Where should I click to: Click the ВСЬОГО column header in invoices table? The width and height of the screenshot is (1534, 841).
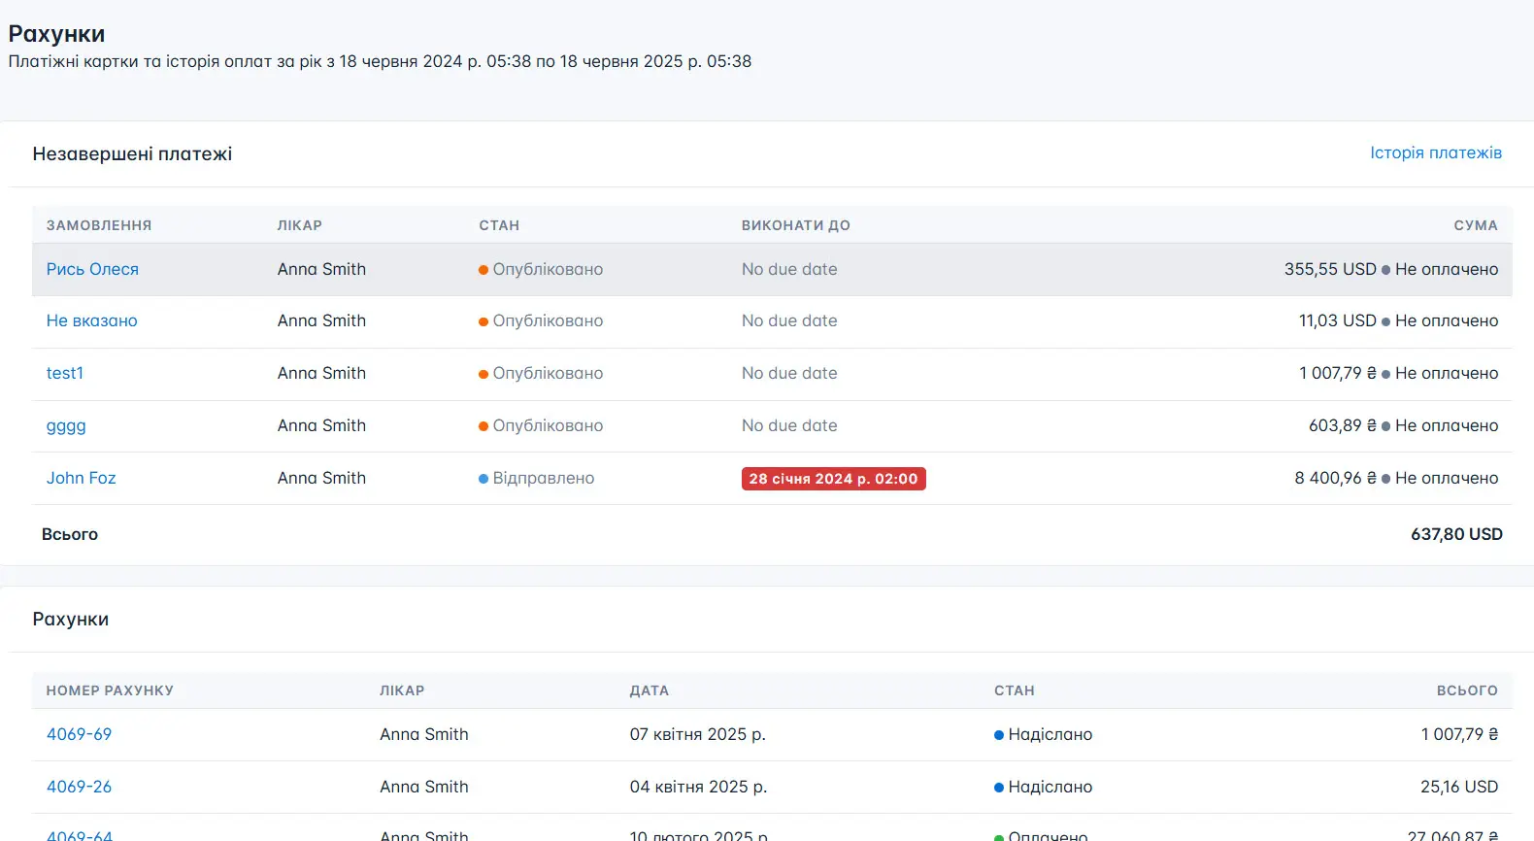[1467, 690]
